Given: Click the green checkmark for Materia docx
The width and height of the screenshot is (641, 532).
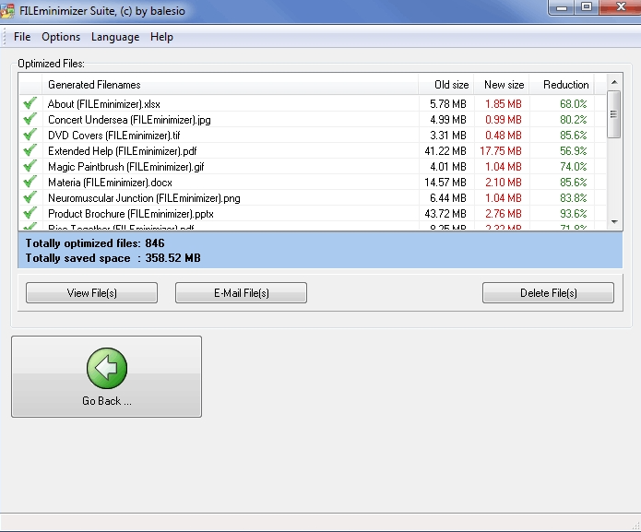Looking at the screenshot, I should click(30, 183).
